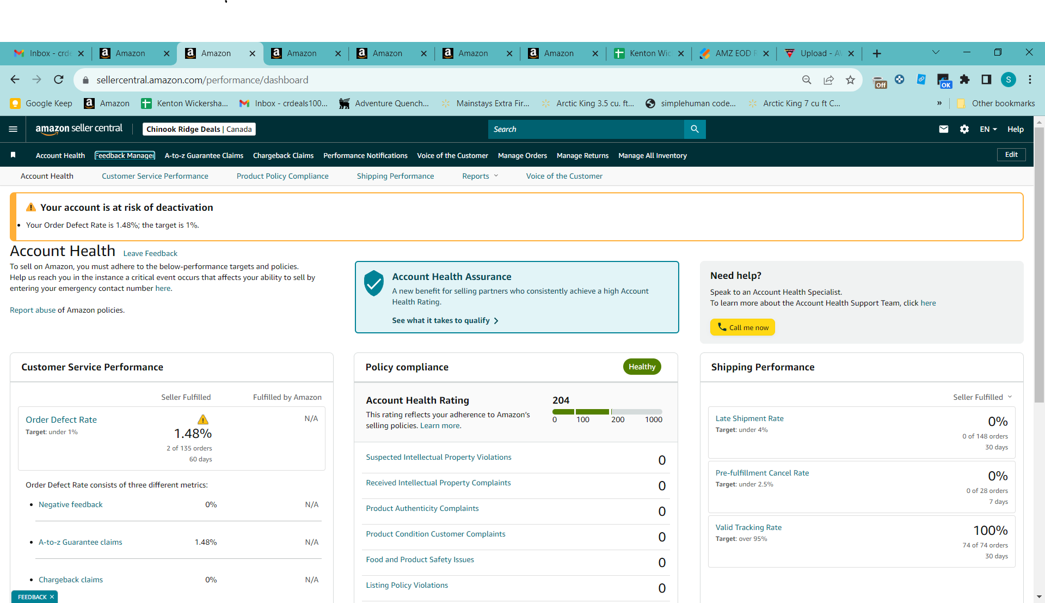The height and width of the screenshot is (603, 1045).
Task: Open Product Authenticity Complaints
Action: coord(422,508)
